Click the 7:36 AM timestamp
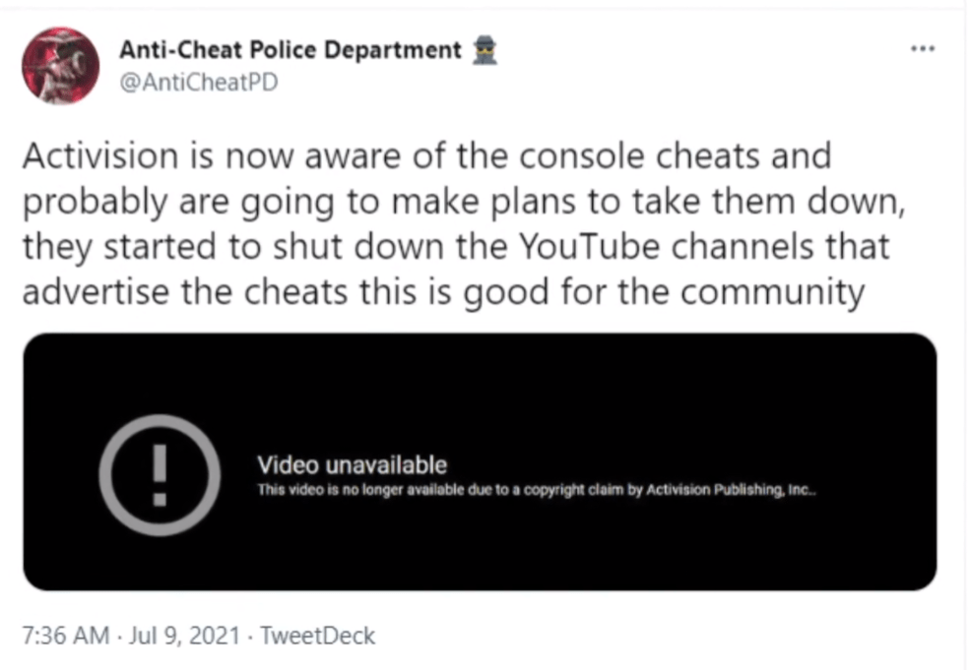Screen dimensions: 968x670 point(64,636)
